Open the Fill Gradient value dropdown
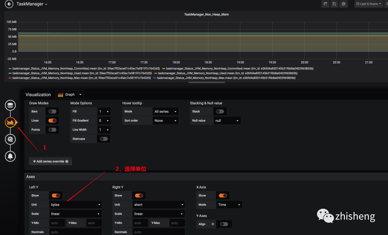The height and width of the screenshot is (235, 388). tap(104, 121)
